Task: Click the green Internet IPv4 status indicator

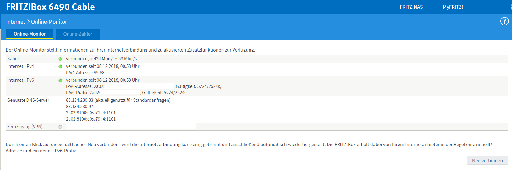Action: (x=60, y=66)
